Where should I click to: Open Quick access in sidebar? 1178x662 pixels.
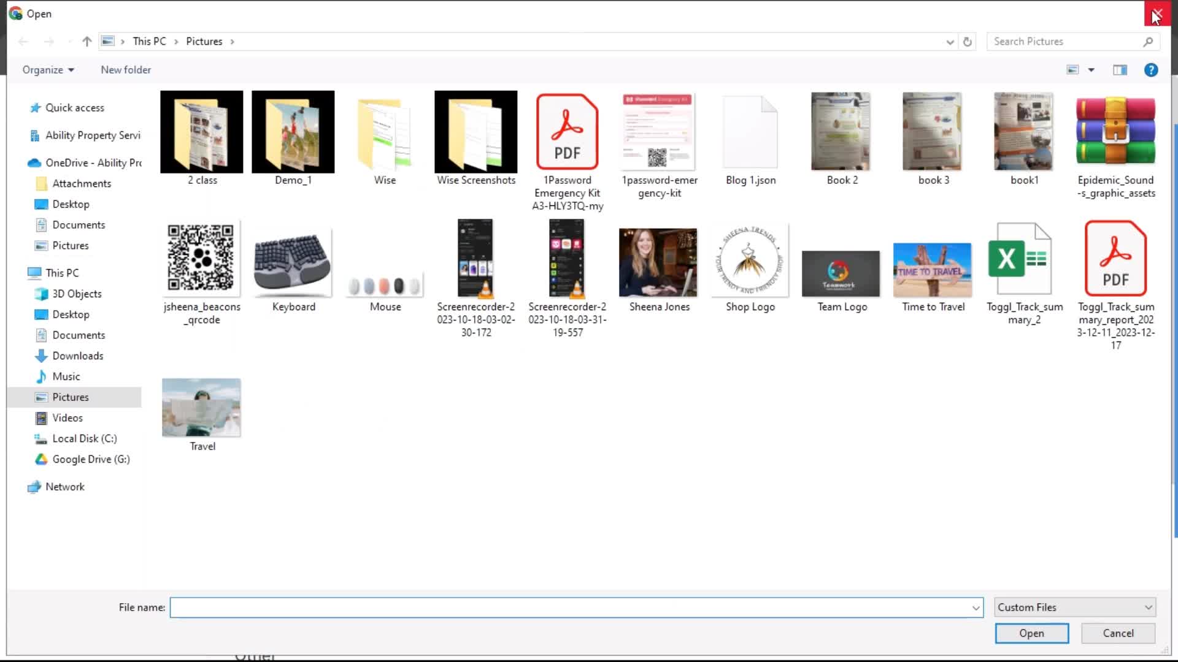(x=75, y=108)
